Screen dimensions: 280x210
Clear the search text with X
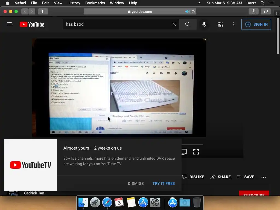[x=174, y=24]
